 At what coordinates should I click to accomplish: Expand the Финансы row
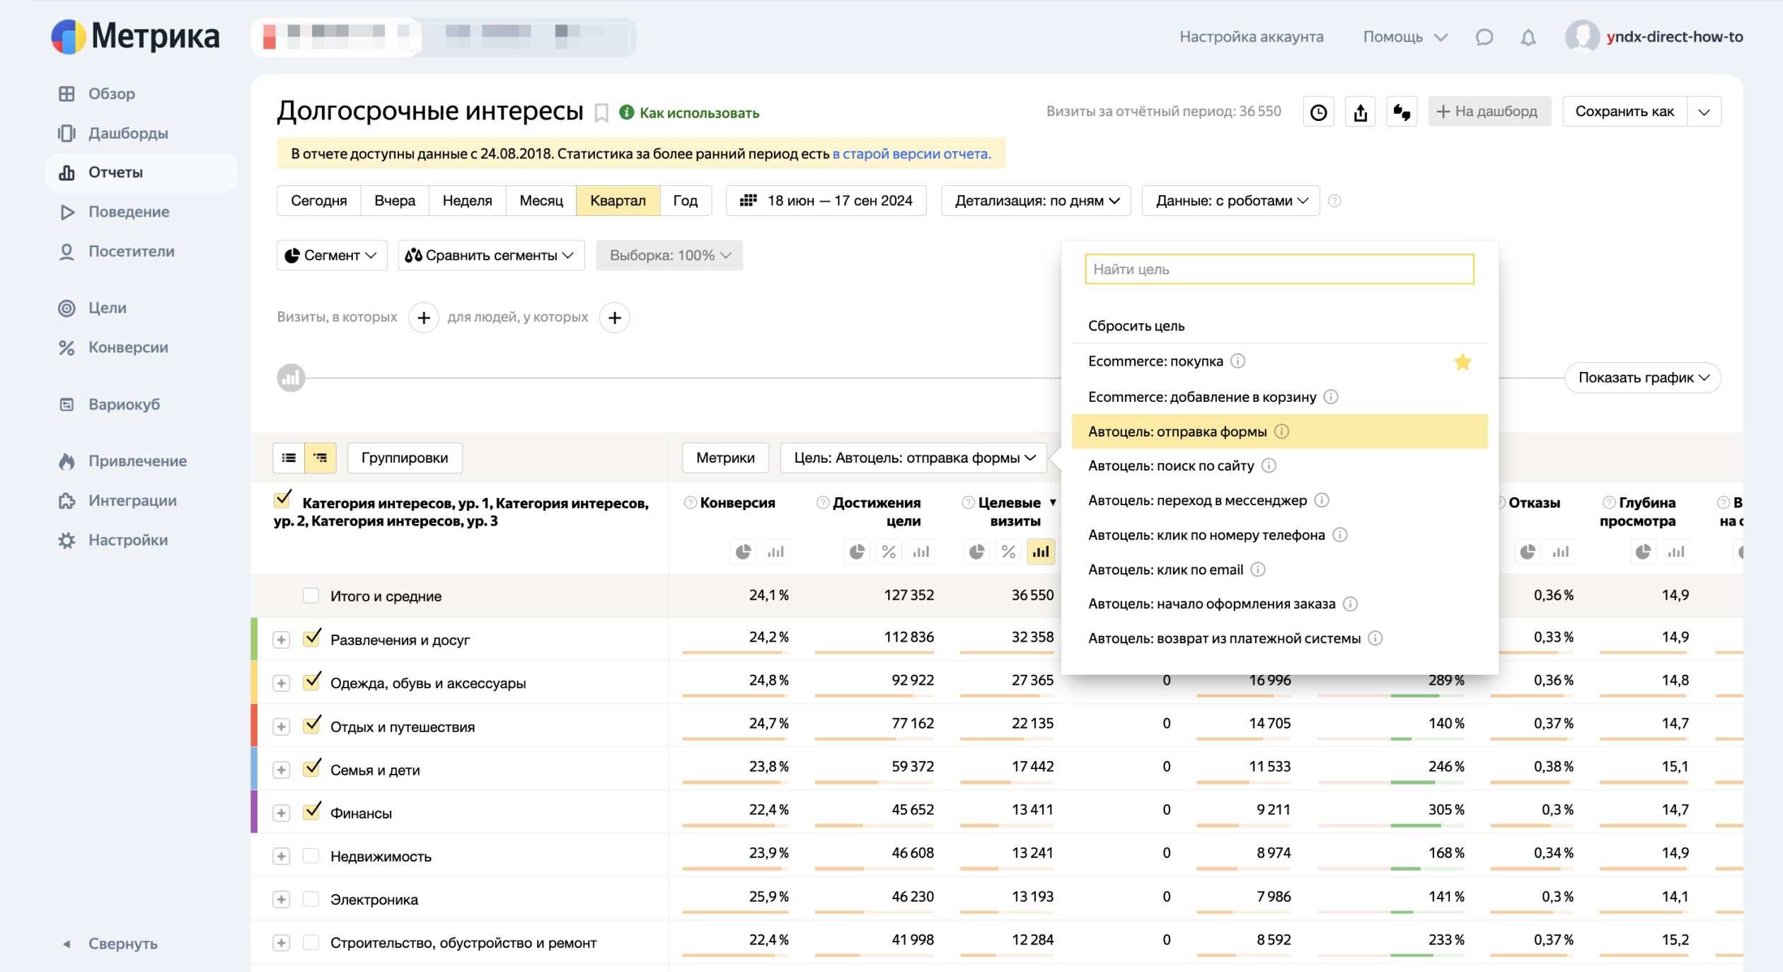coord(282,813)
